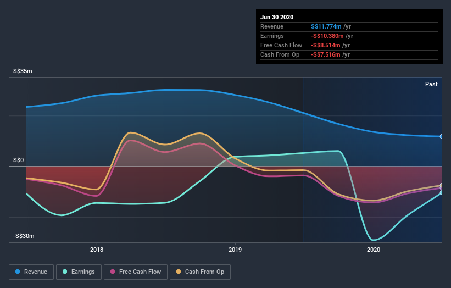Image resolution: width=451 pixels, height=288 pixels.
Task: Click the blue Revenue endpoint marker
Action: click(x=442, y=136)
